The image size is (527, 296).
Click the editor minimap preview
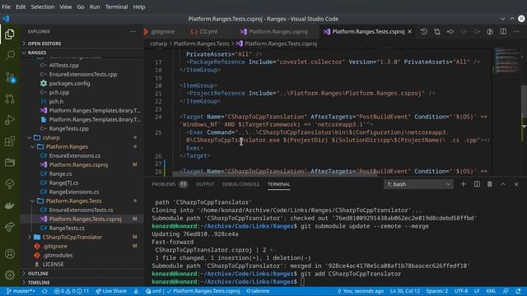(x=507, y=61)
